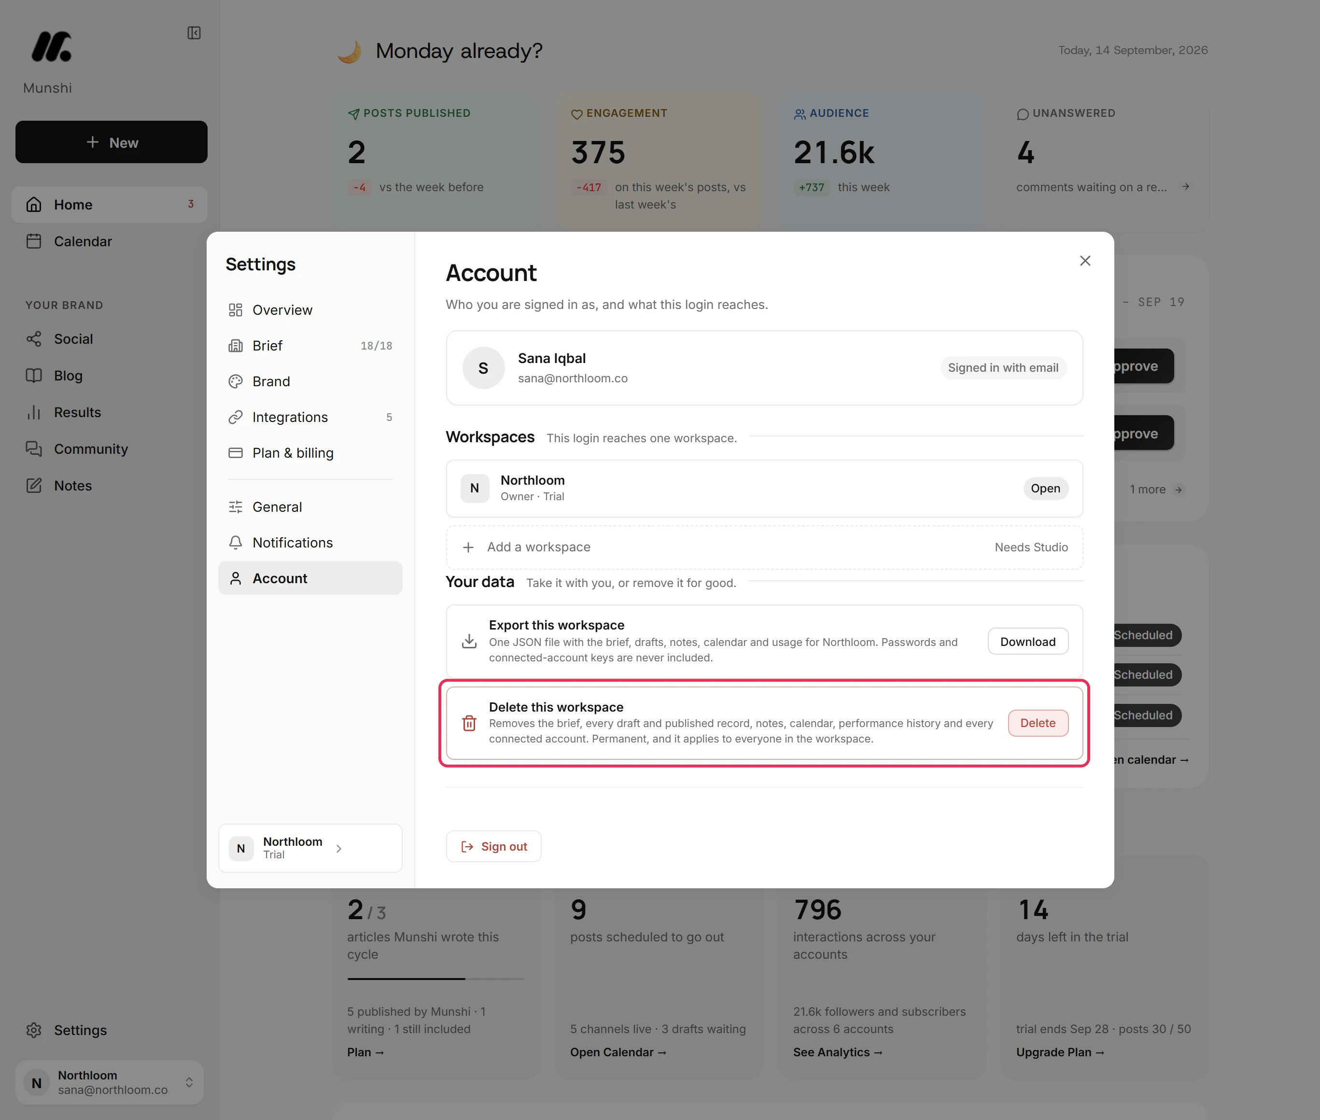Open Brief settings section
This screenshot has height=1120, width=1320.
point(310,345)
